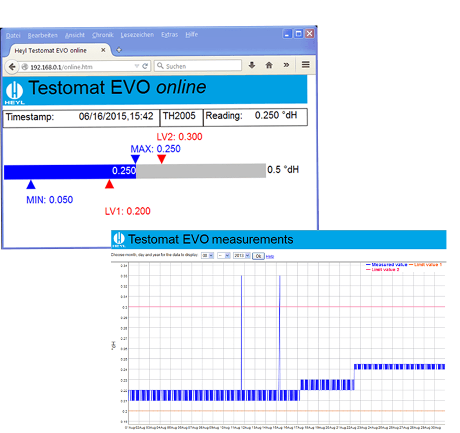The width and height of the screenshot is (460, 433).
Task: Expand the year dropdown showing 2013
Action: 241,255
